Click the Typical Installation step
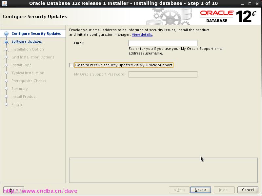The height and width of the screenshot is (196, 262). coord(28,73)
